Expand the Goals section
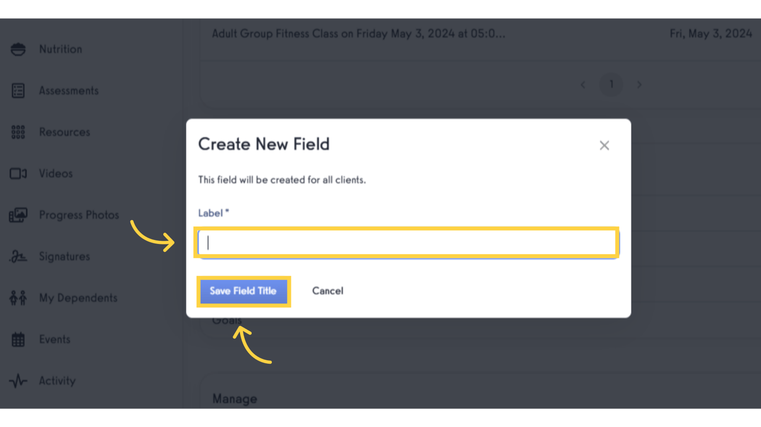This screenshot has height=427, width=761. tap(226, 320)
